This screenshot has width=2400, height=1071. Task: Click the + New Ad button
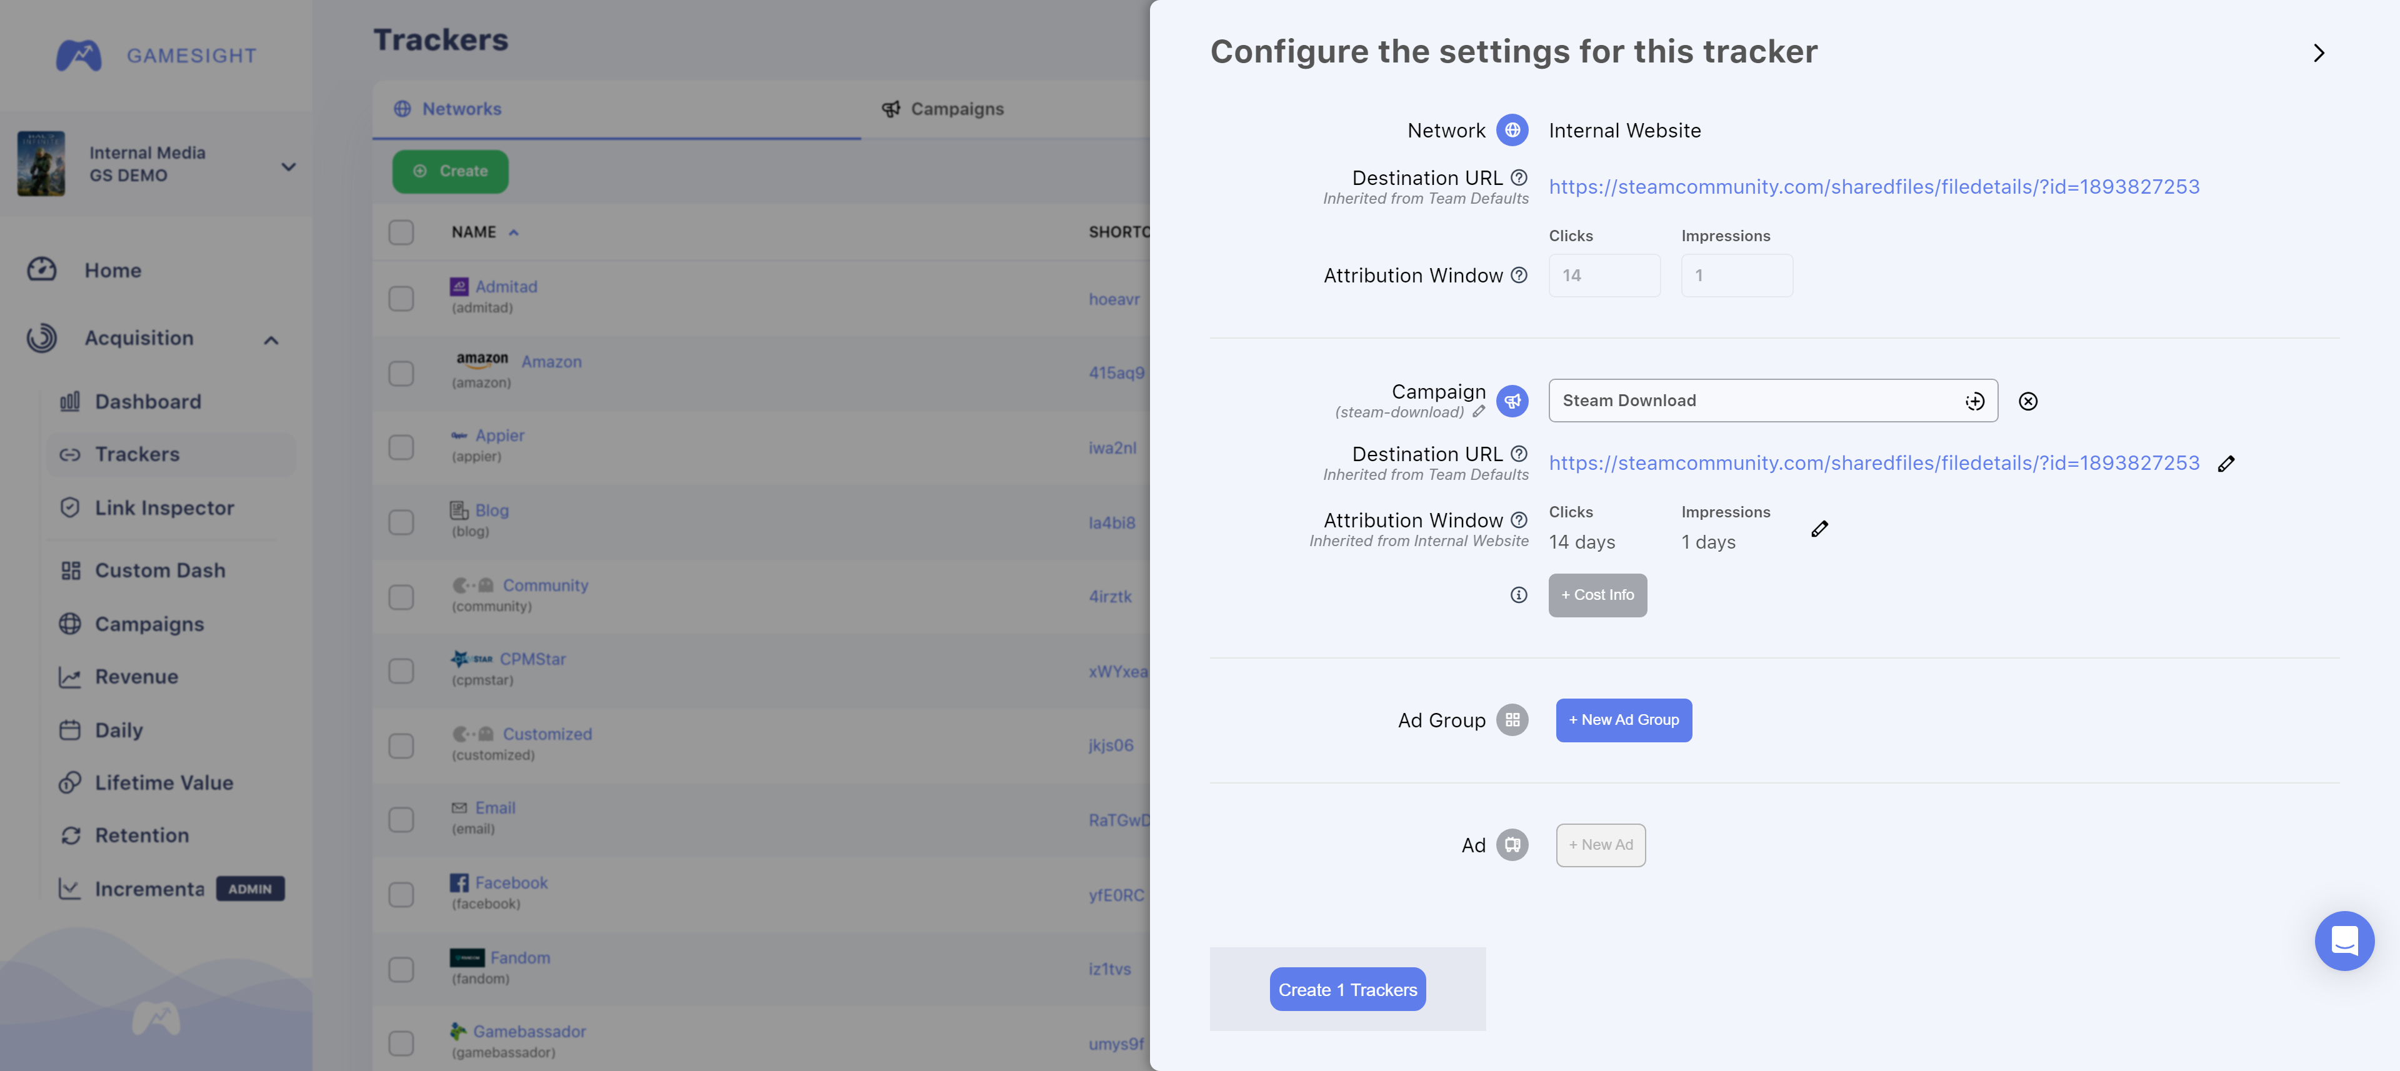pos(1600,845)
